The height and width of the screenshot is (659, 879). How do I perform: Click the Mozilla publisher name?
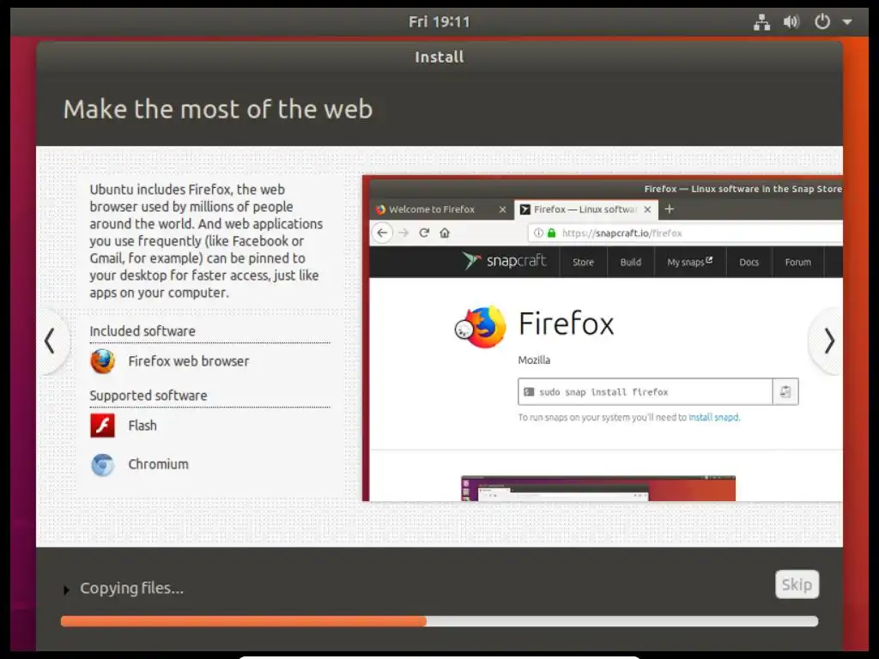(534, 360)
